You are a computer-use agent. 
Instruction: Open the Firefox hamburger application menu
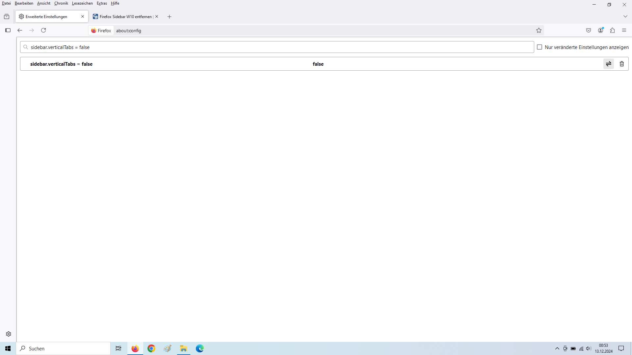click(x=624, y=30)
